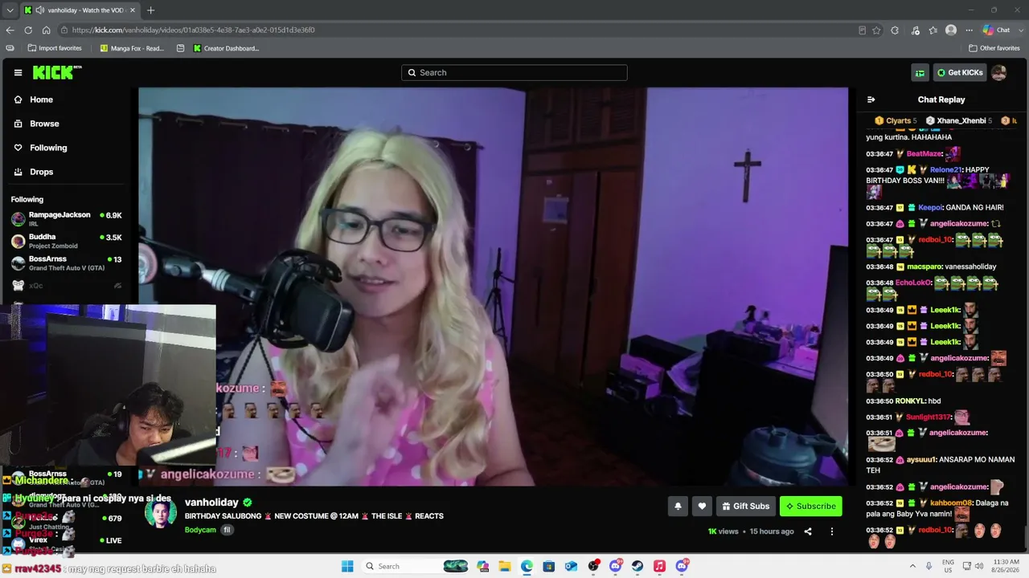1029x578 pixels.
Task: Open Microsoft Edge from the taskbar
Action: (x=527, y=566)
